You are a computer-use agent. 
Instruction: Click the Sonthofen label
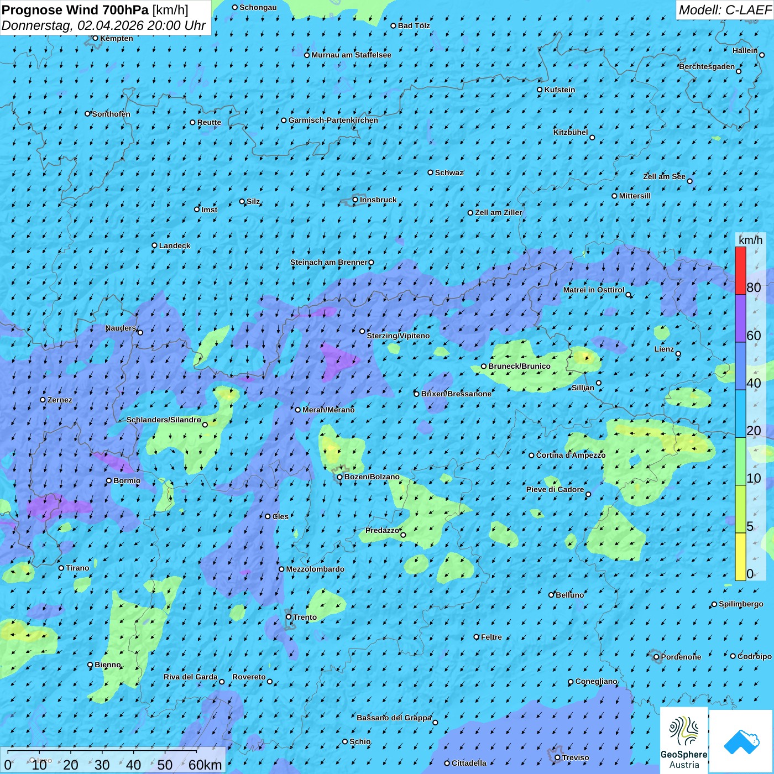pos(111,114)
